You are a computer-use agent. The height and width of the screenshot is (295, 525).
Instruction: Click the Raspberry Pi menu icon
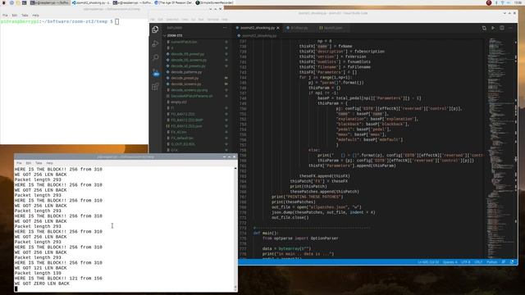point(3,2)
